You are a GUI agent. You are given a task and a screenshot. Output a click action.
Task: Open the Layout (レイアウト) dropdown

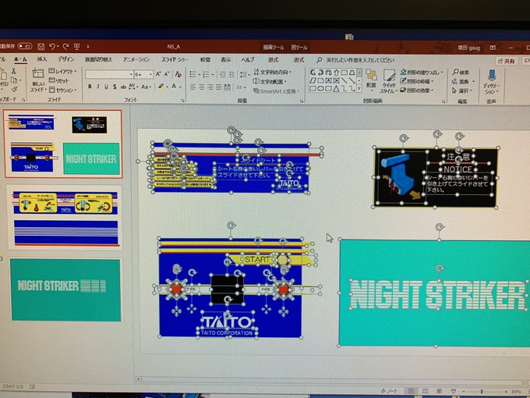(x=63, y=72)
